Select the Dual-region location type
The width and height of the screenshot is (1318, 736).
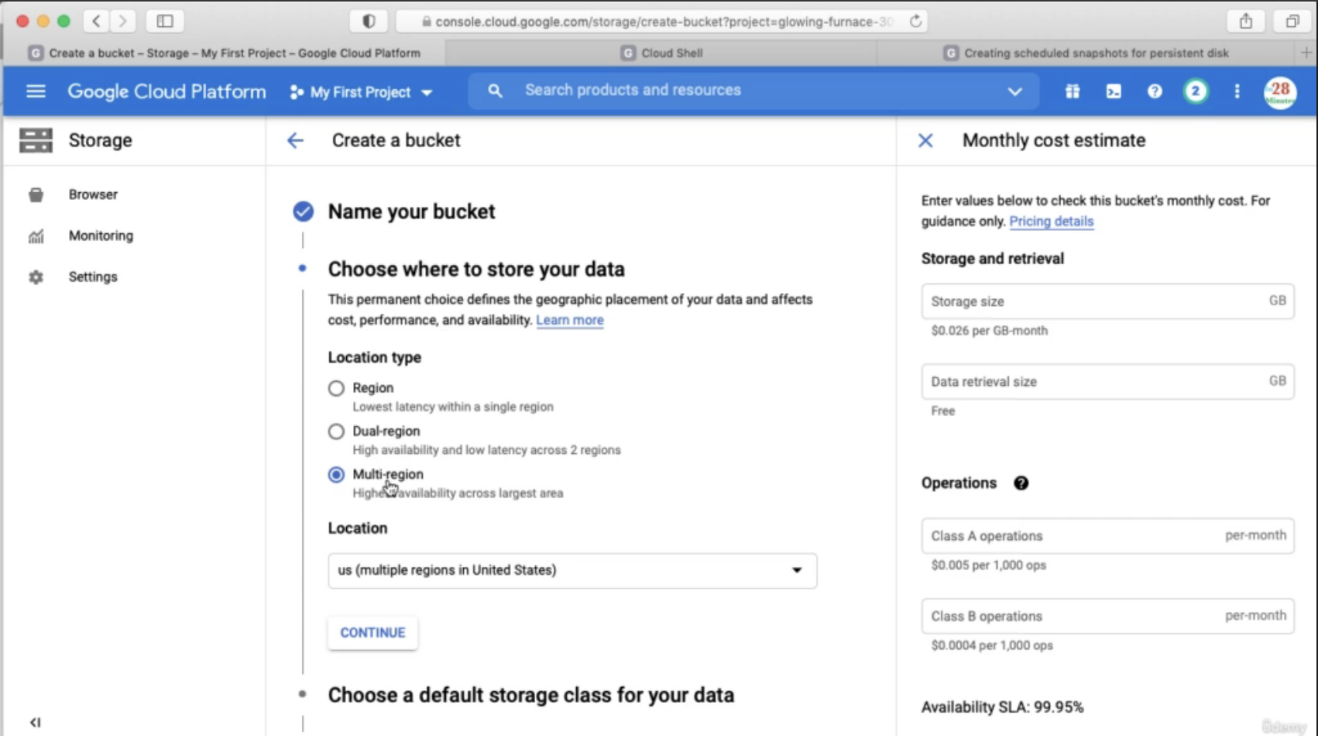pos(336,432)
